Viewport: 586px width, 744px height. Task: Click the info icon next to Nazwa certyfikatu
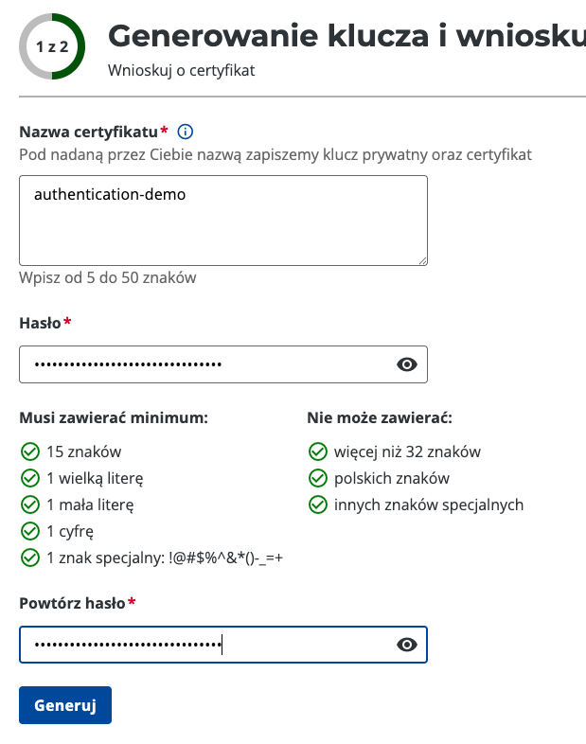click(186, 132)
